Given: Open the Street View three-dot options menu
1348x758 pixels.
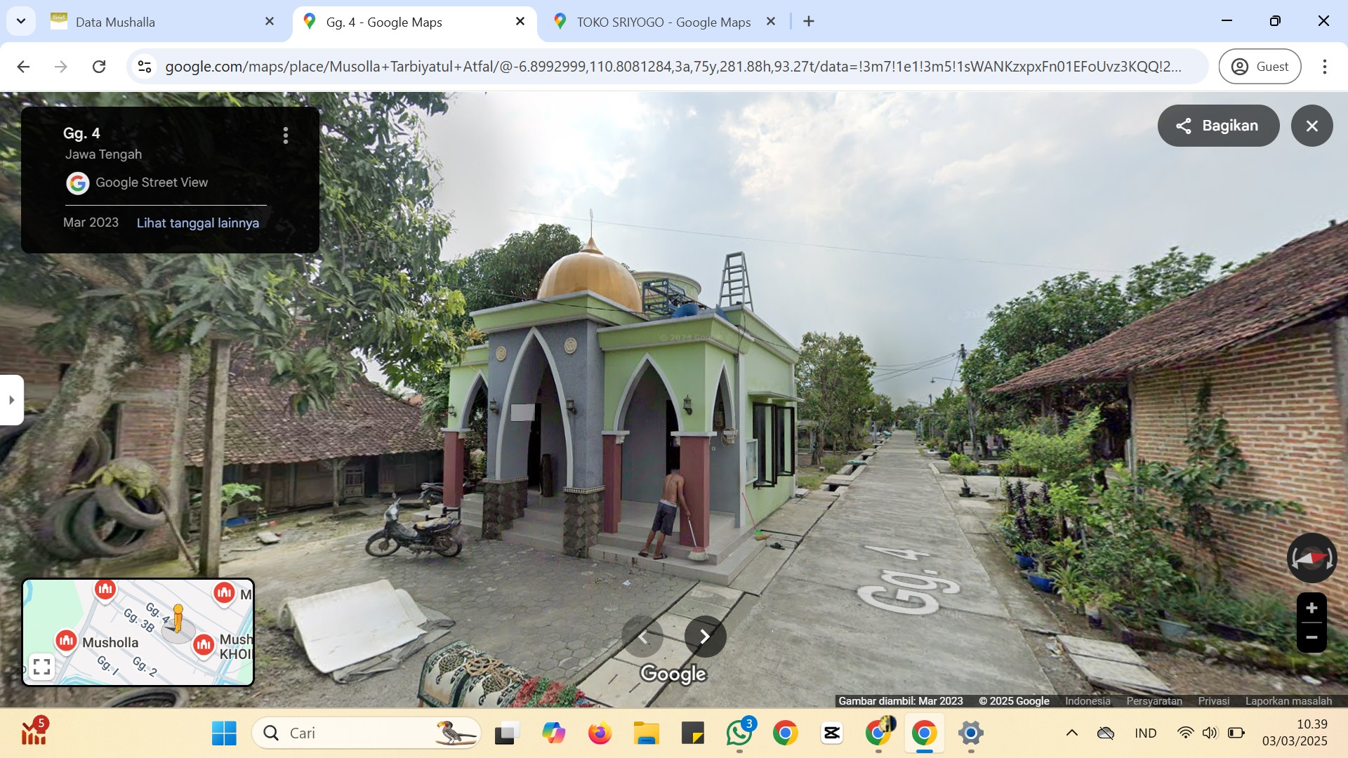Looking at the screenshot, I should point(285,135).
